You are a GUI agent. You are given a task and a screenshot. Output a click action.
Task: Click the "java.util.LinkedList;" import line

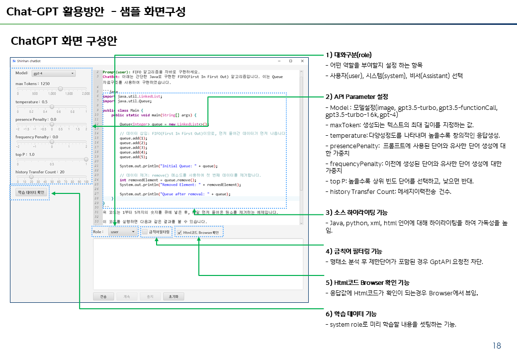133,96
